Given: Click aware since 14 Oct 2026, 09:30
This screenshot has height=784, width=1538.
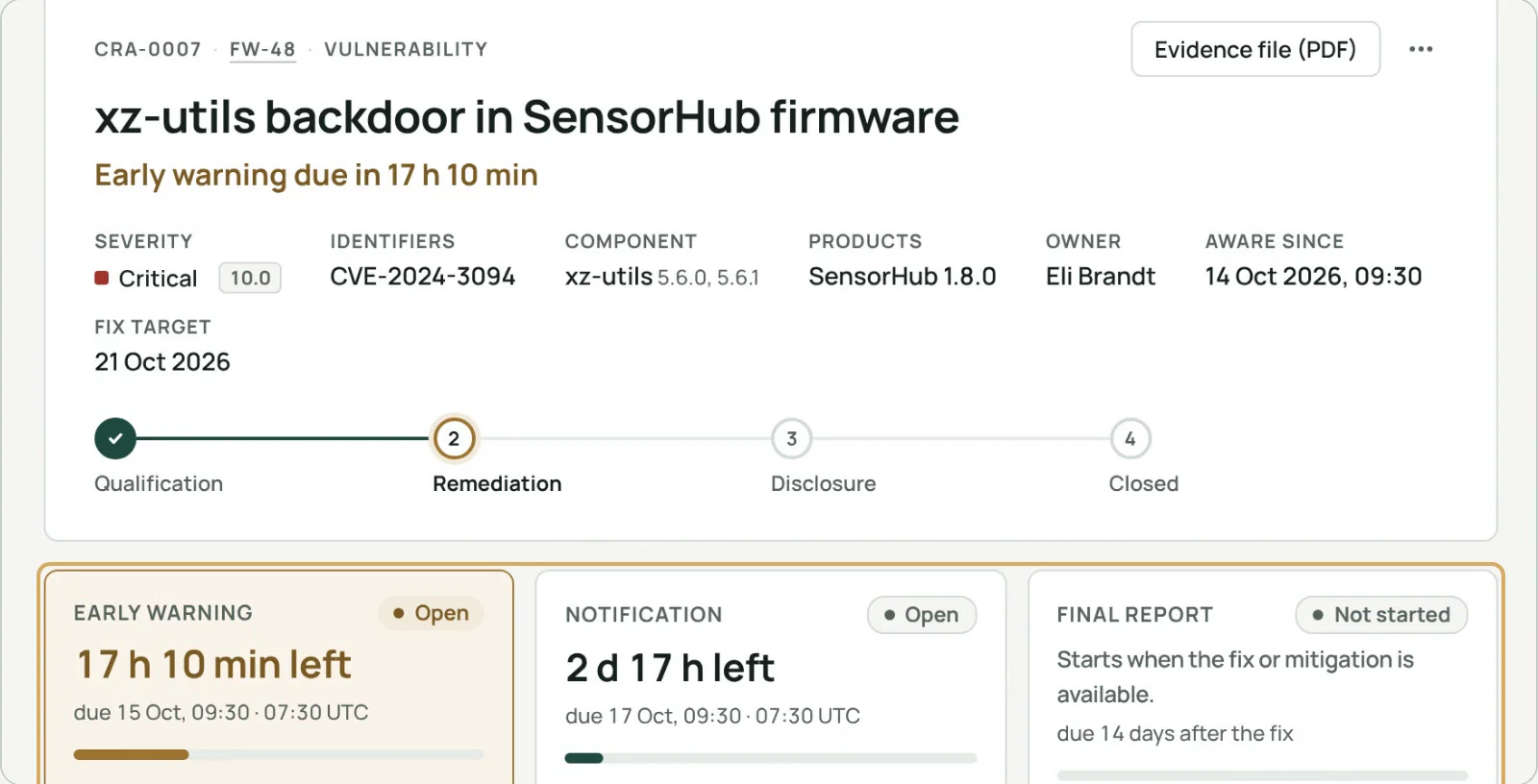Looking at the screenshot, I should [x=1314, y=277].
